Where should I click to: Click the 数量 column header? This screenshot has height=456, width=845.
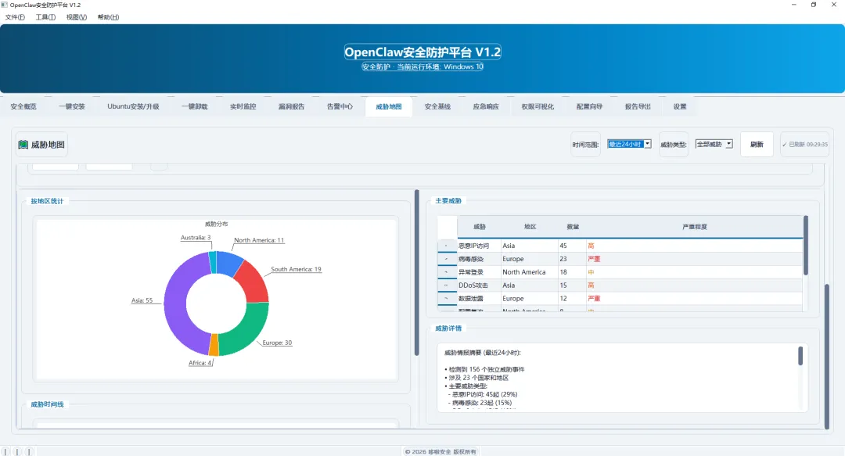coord(572,227)
